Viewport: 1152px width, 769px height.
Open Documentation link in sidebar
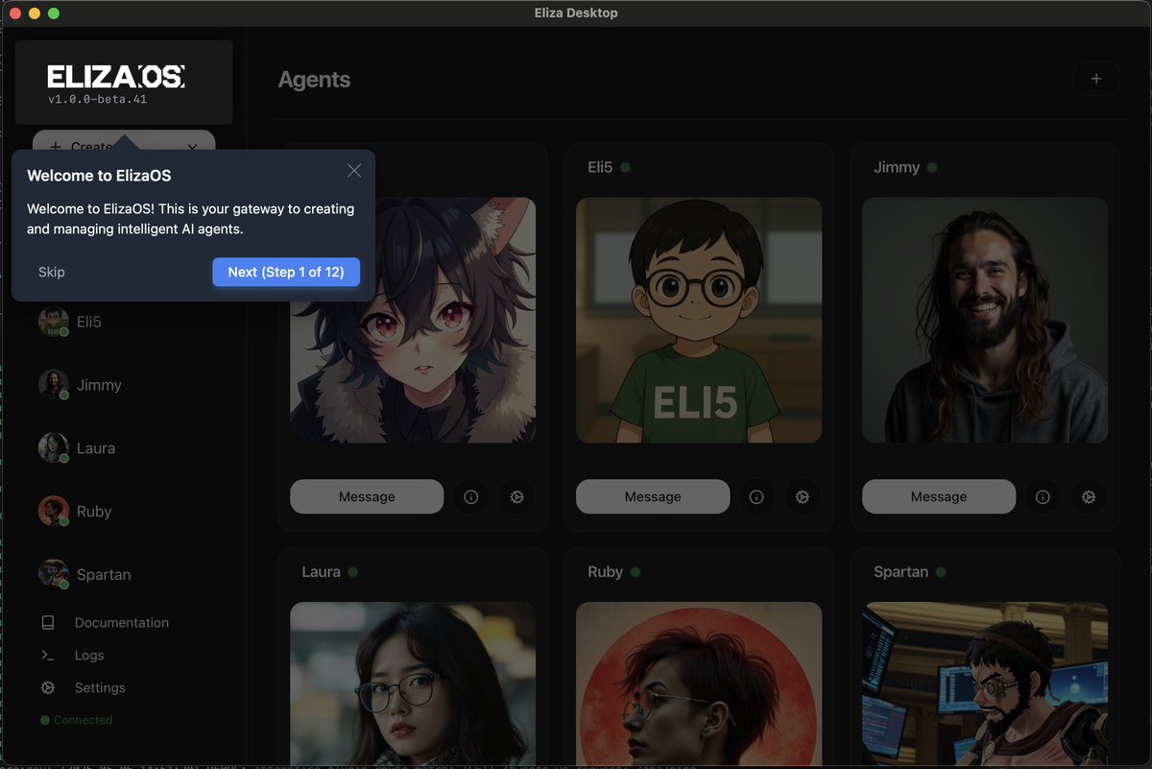coord(122,623)
